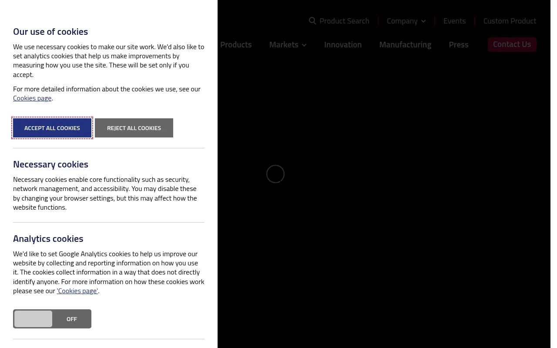Image resolution: width=557 pixels, height=348 pixels.
Task: Open the 'Cookies page' link in Analytics section
Action: pos(77,291)
